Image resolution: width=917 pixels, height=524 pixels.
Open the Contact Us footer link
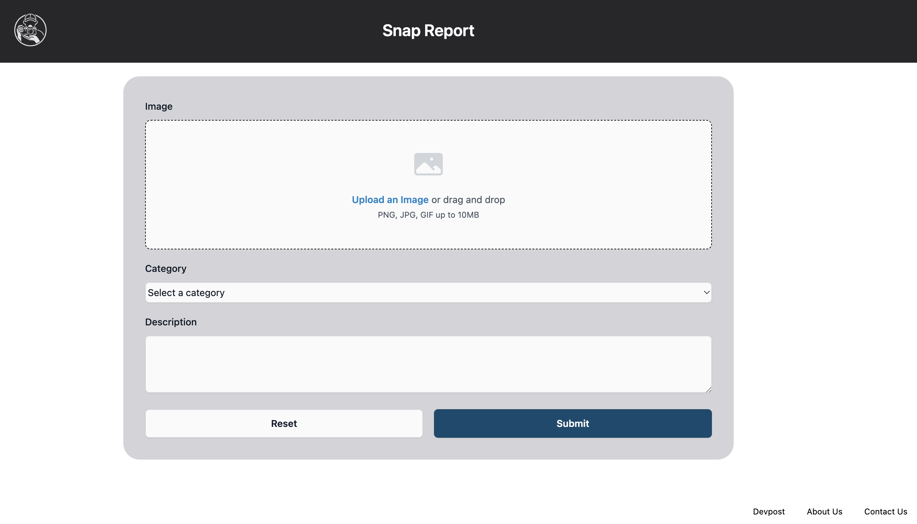click(885, 511)
